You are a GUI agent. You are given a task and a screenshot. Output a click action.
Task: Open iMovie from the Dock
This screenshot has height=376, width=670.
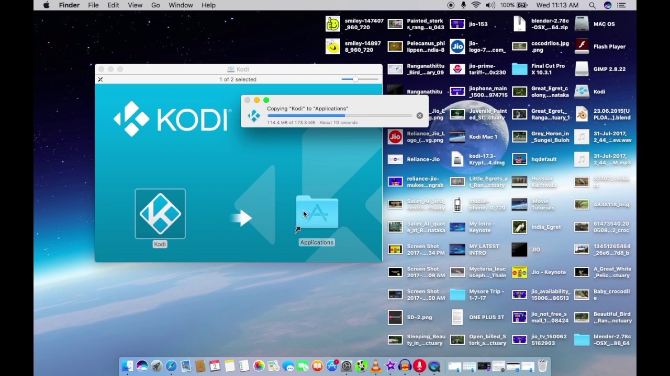point(390,366)
